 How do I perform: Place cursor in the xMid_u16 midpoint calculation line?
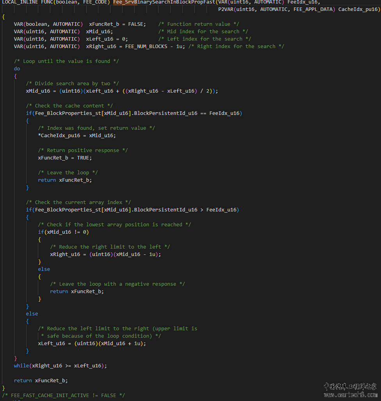[122, 91]
